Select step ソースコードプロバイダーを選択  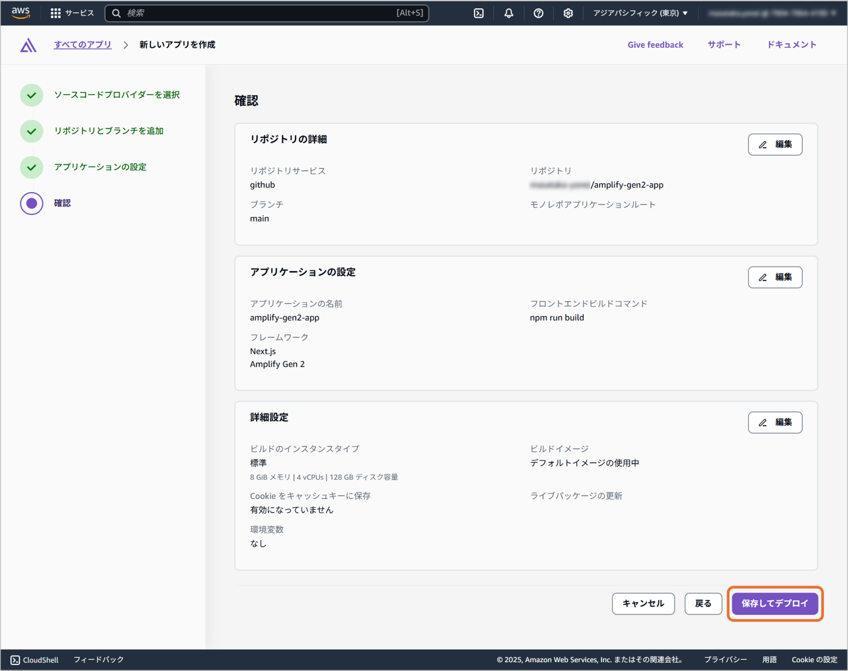coord(117,95)
